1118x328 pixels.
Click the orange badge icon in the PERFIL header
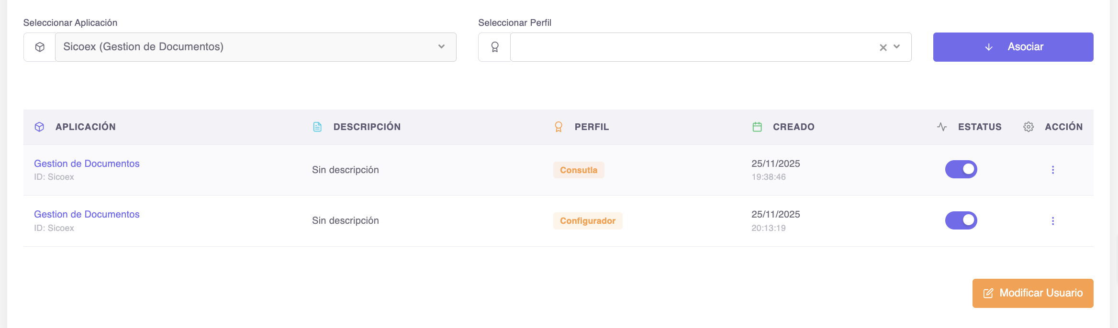559,127
